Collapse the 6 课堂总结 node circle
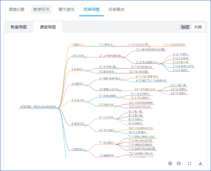The image size is (211, 171). point(85,125)
